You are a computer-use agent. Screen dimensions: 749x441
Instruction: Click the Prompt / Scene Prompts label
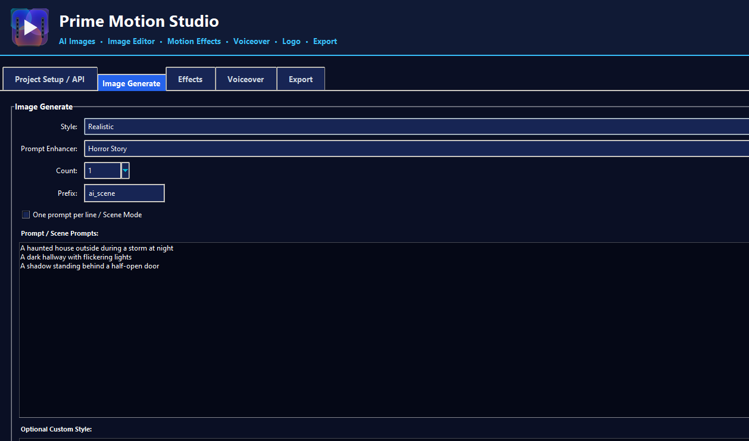(60, 233)
